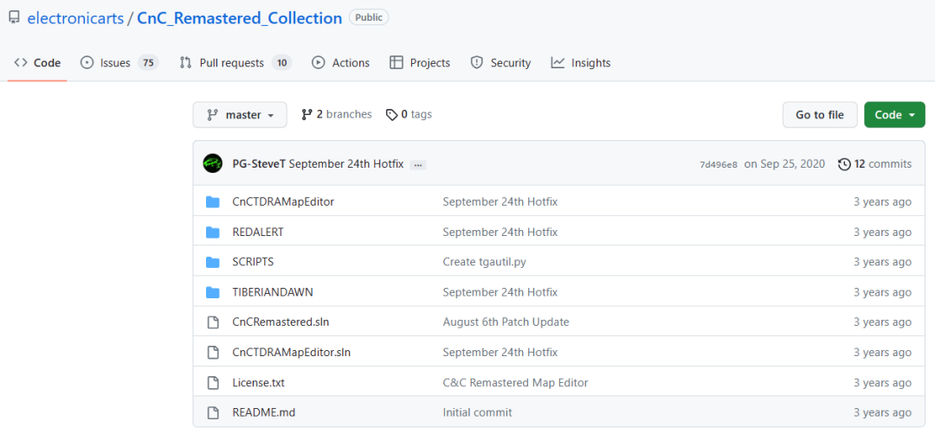Open the master branch dropdown
Viewport: 935px width, 440px height.
tap(240, 115)
